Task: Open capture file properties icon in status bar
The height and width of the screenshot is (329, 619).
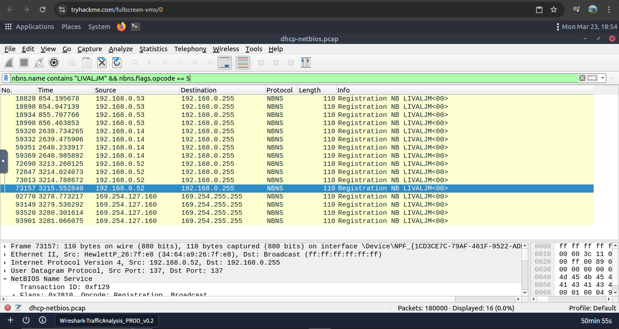Action: pos(19,308)
